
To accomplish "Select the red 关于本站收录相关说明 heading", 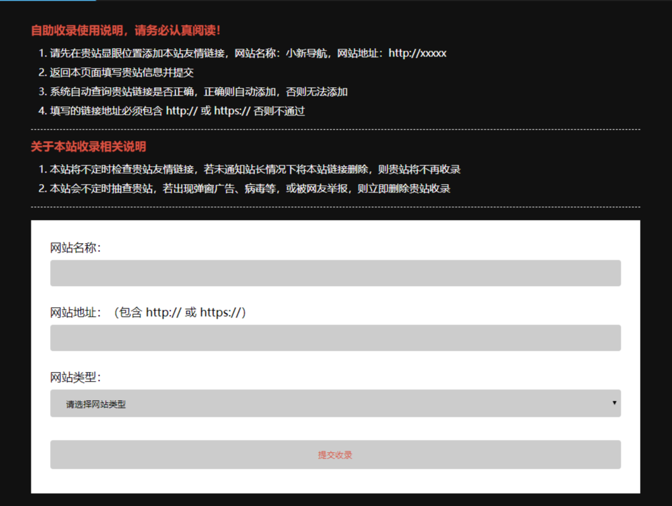I will click(x=88, y=147).
